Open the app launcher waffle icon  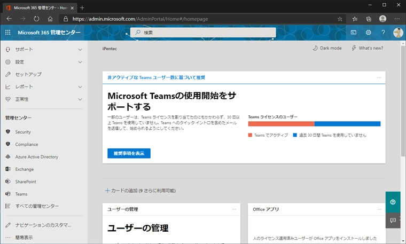(x=8, y=33)
